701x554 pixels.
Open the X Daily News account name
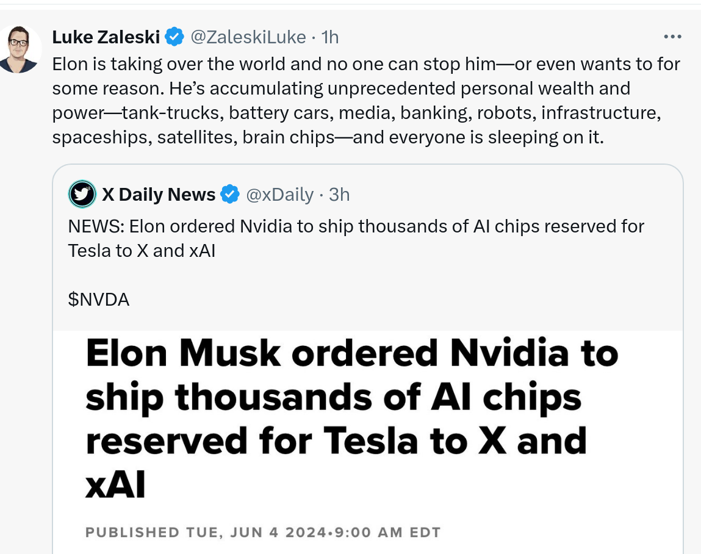[x=159, y=195]
